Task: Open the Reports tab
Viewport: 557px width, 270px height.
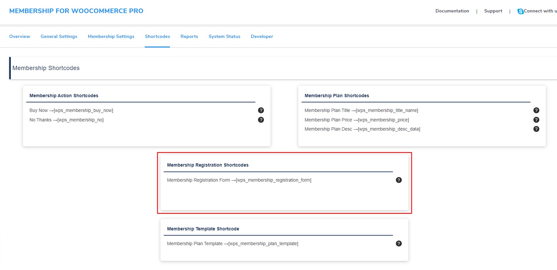Action: tap(189, 36)
